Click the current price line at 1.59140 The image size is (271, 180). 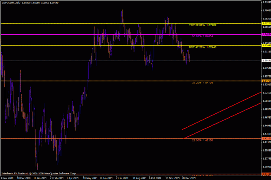tap(131, 61)
